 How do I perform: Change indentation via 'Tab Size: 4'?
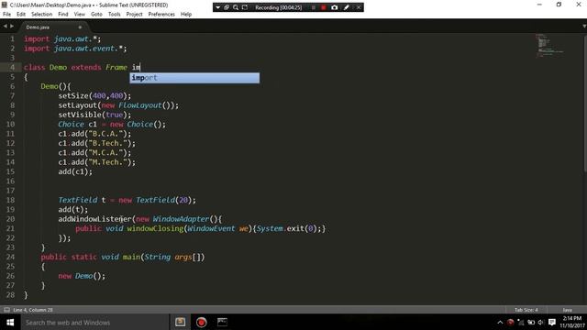pyautogui.click(x=526, y=310)
